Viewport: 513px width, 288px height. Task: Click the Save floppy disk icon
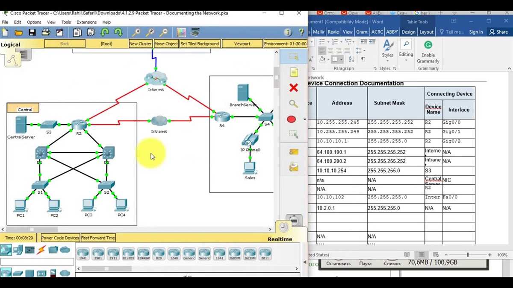pos(32,32)
